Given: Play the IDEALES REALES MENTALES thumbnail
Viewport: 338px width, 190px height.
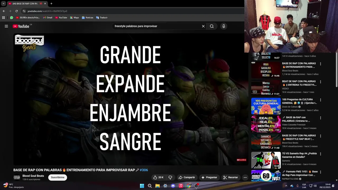Looking at the screenshot, I should pos(266,124).
